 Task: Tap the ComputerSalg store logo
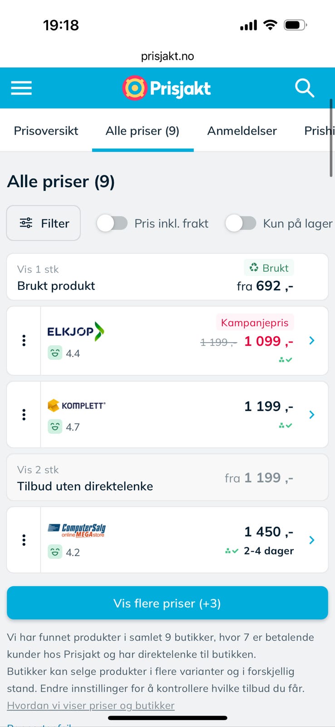point(77,530)
